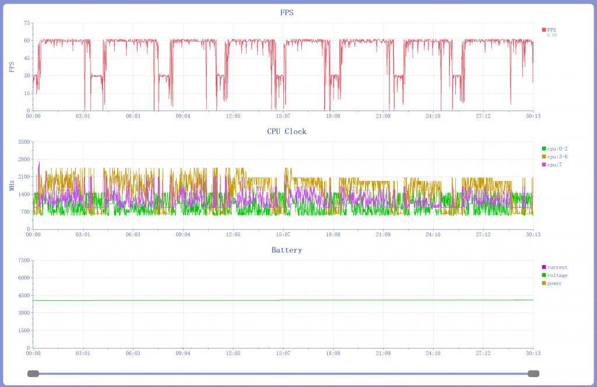The image size is (597, 387).
Task: Click the right handle of range slider
Action: (x=533, y=374)
